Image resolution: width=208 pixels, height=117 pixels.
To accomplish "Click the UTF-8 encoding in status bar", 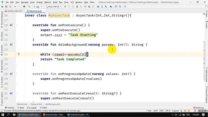I will pos(168,111).
